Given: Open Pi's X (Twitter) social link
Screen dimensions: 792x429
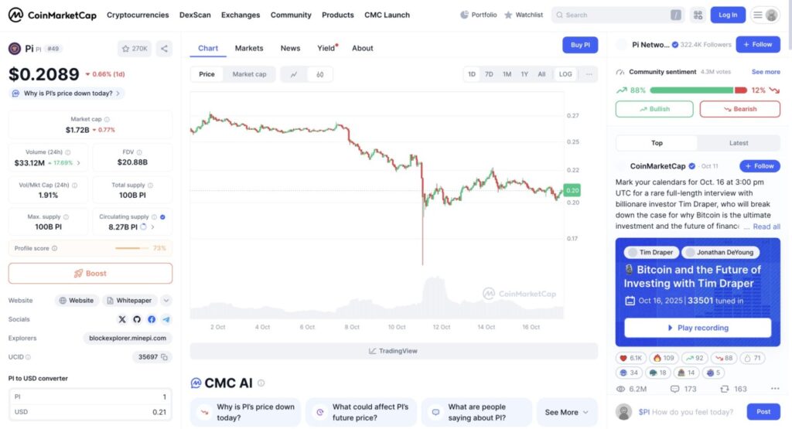Looking at the screenshot, I should click(x=122, y=319).
